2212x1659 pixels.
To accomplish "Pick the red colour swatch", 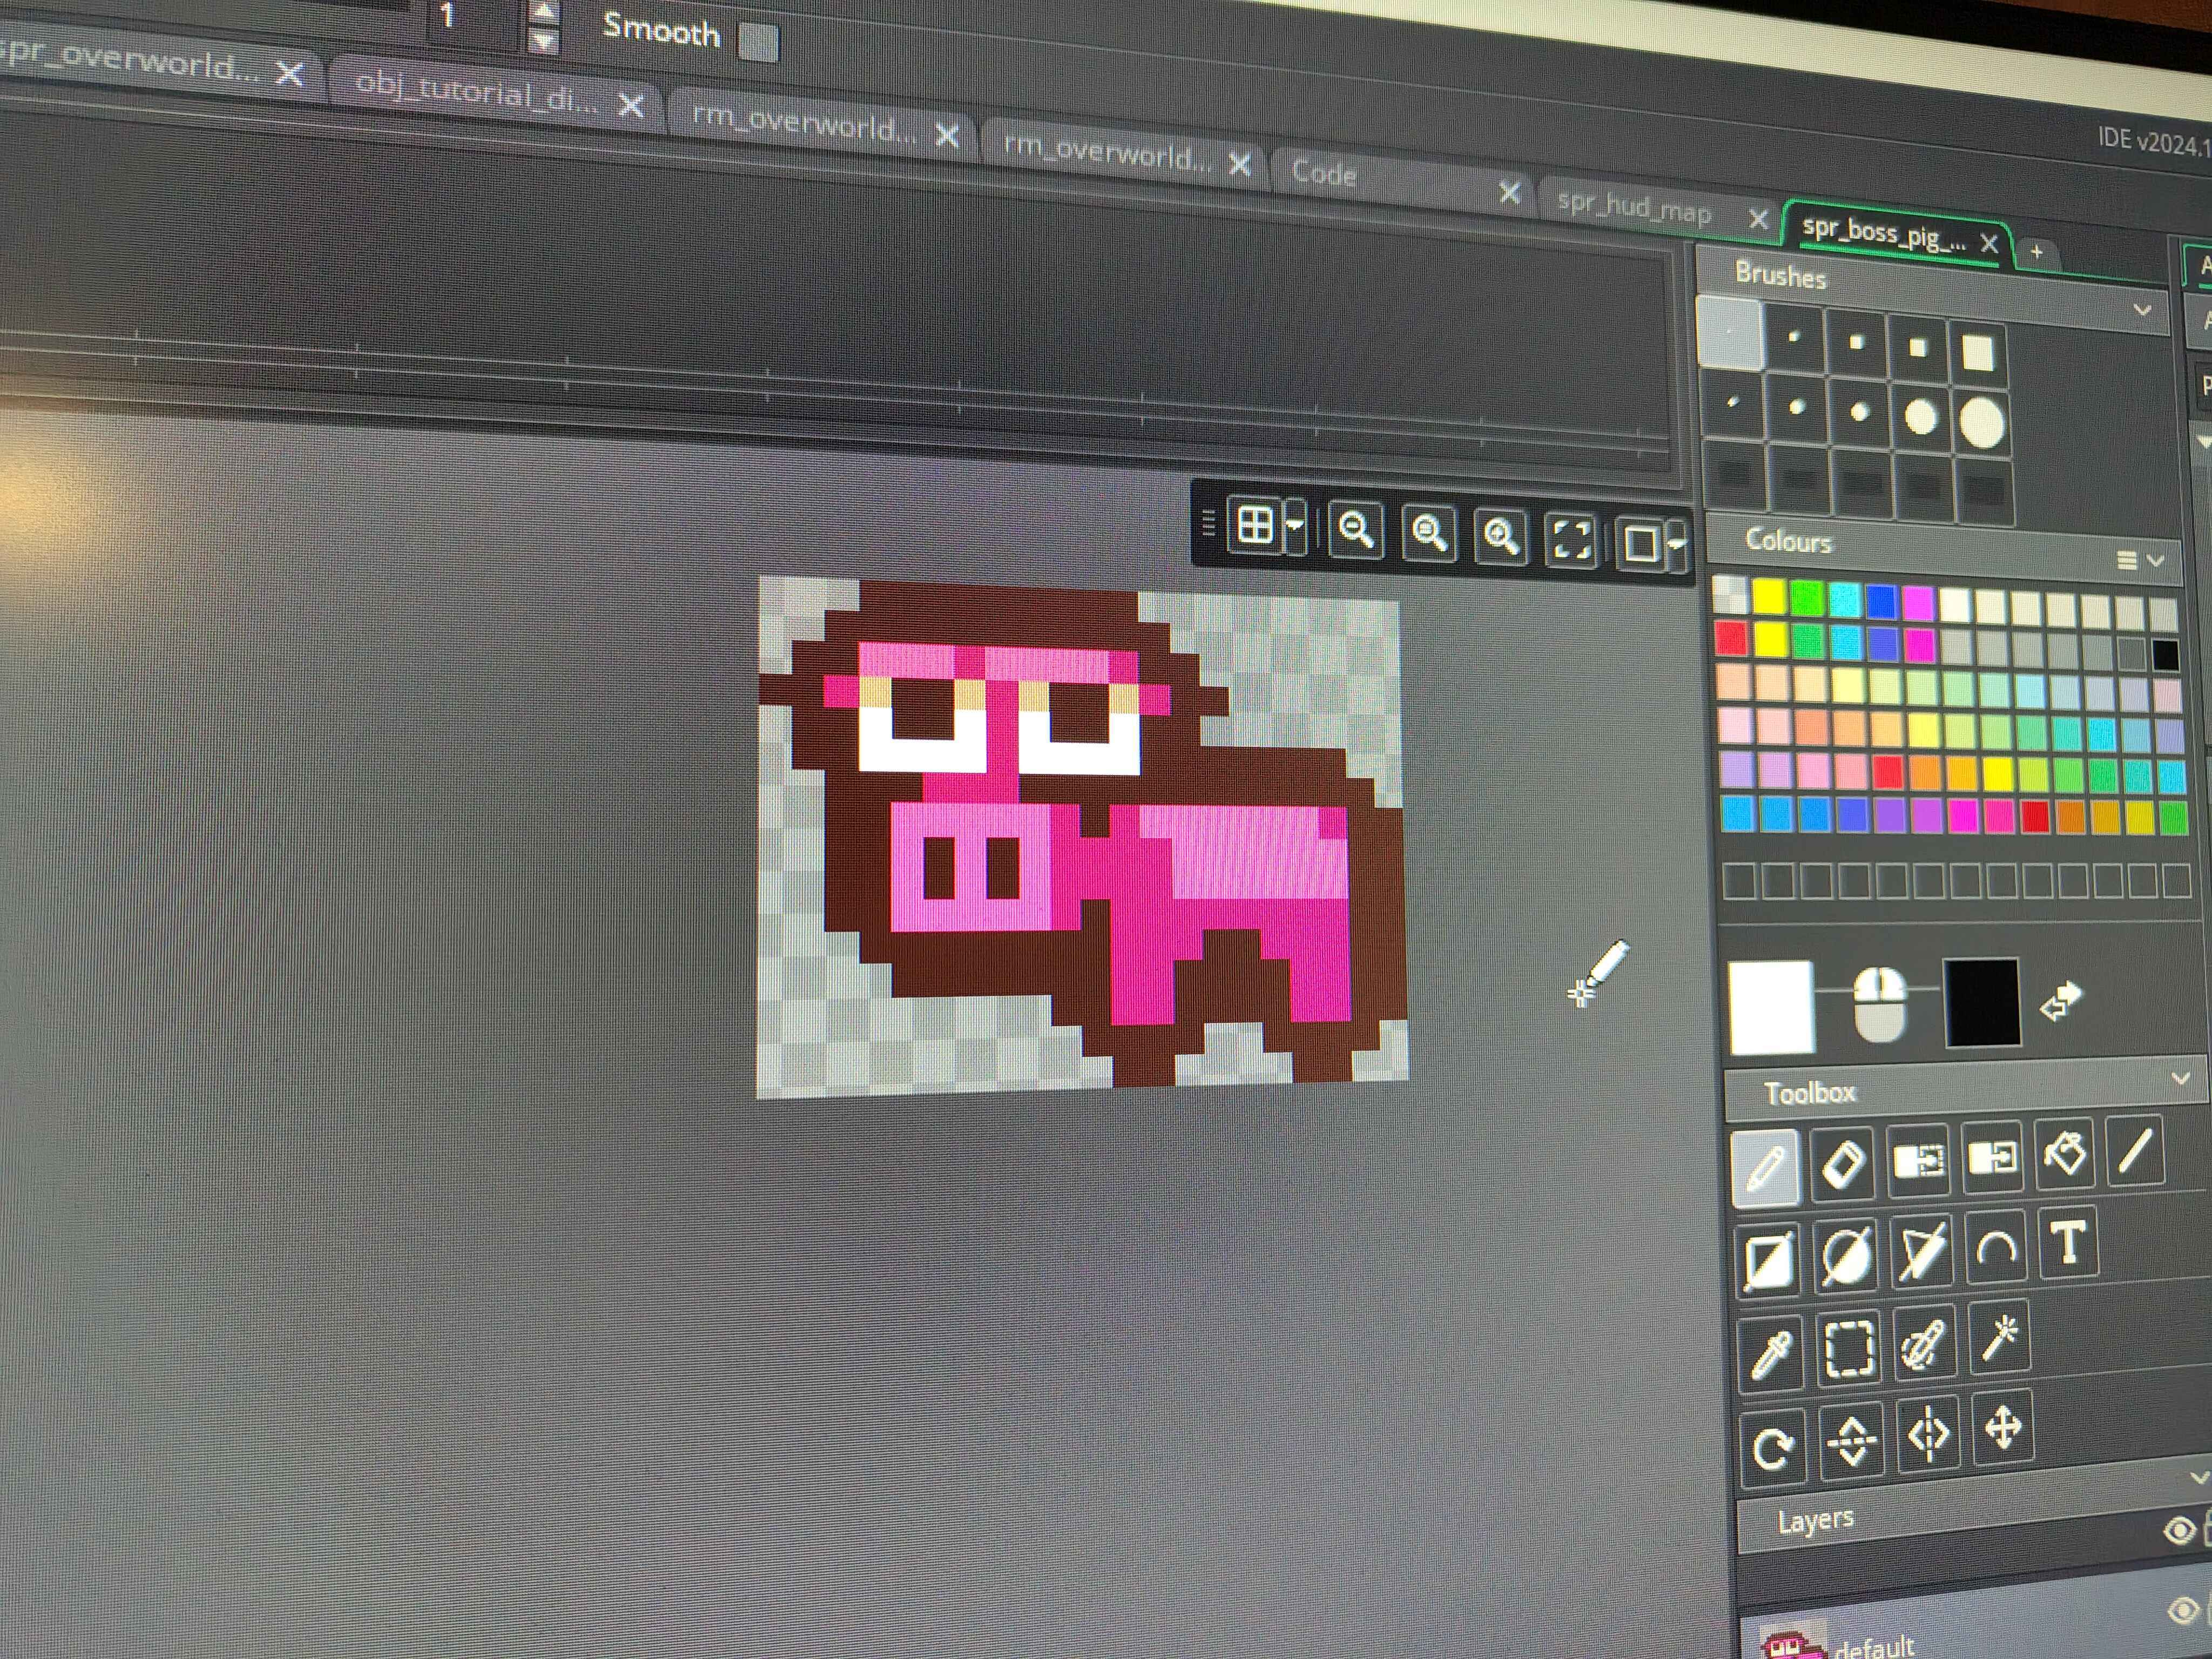I will point(1731,637).
